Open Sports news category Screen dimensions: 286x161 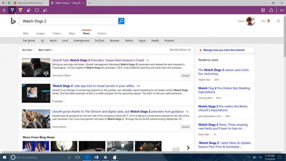click(142, 41)
